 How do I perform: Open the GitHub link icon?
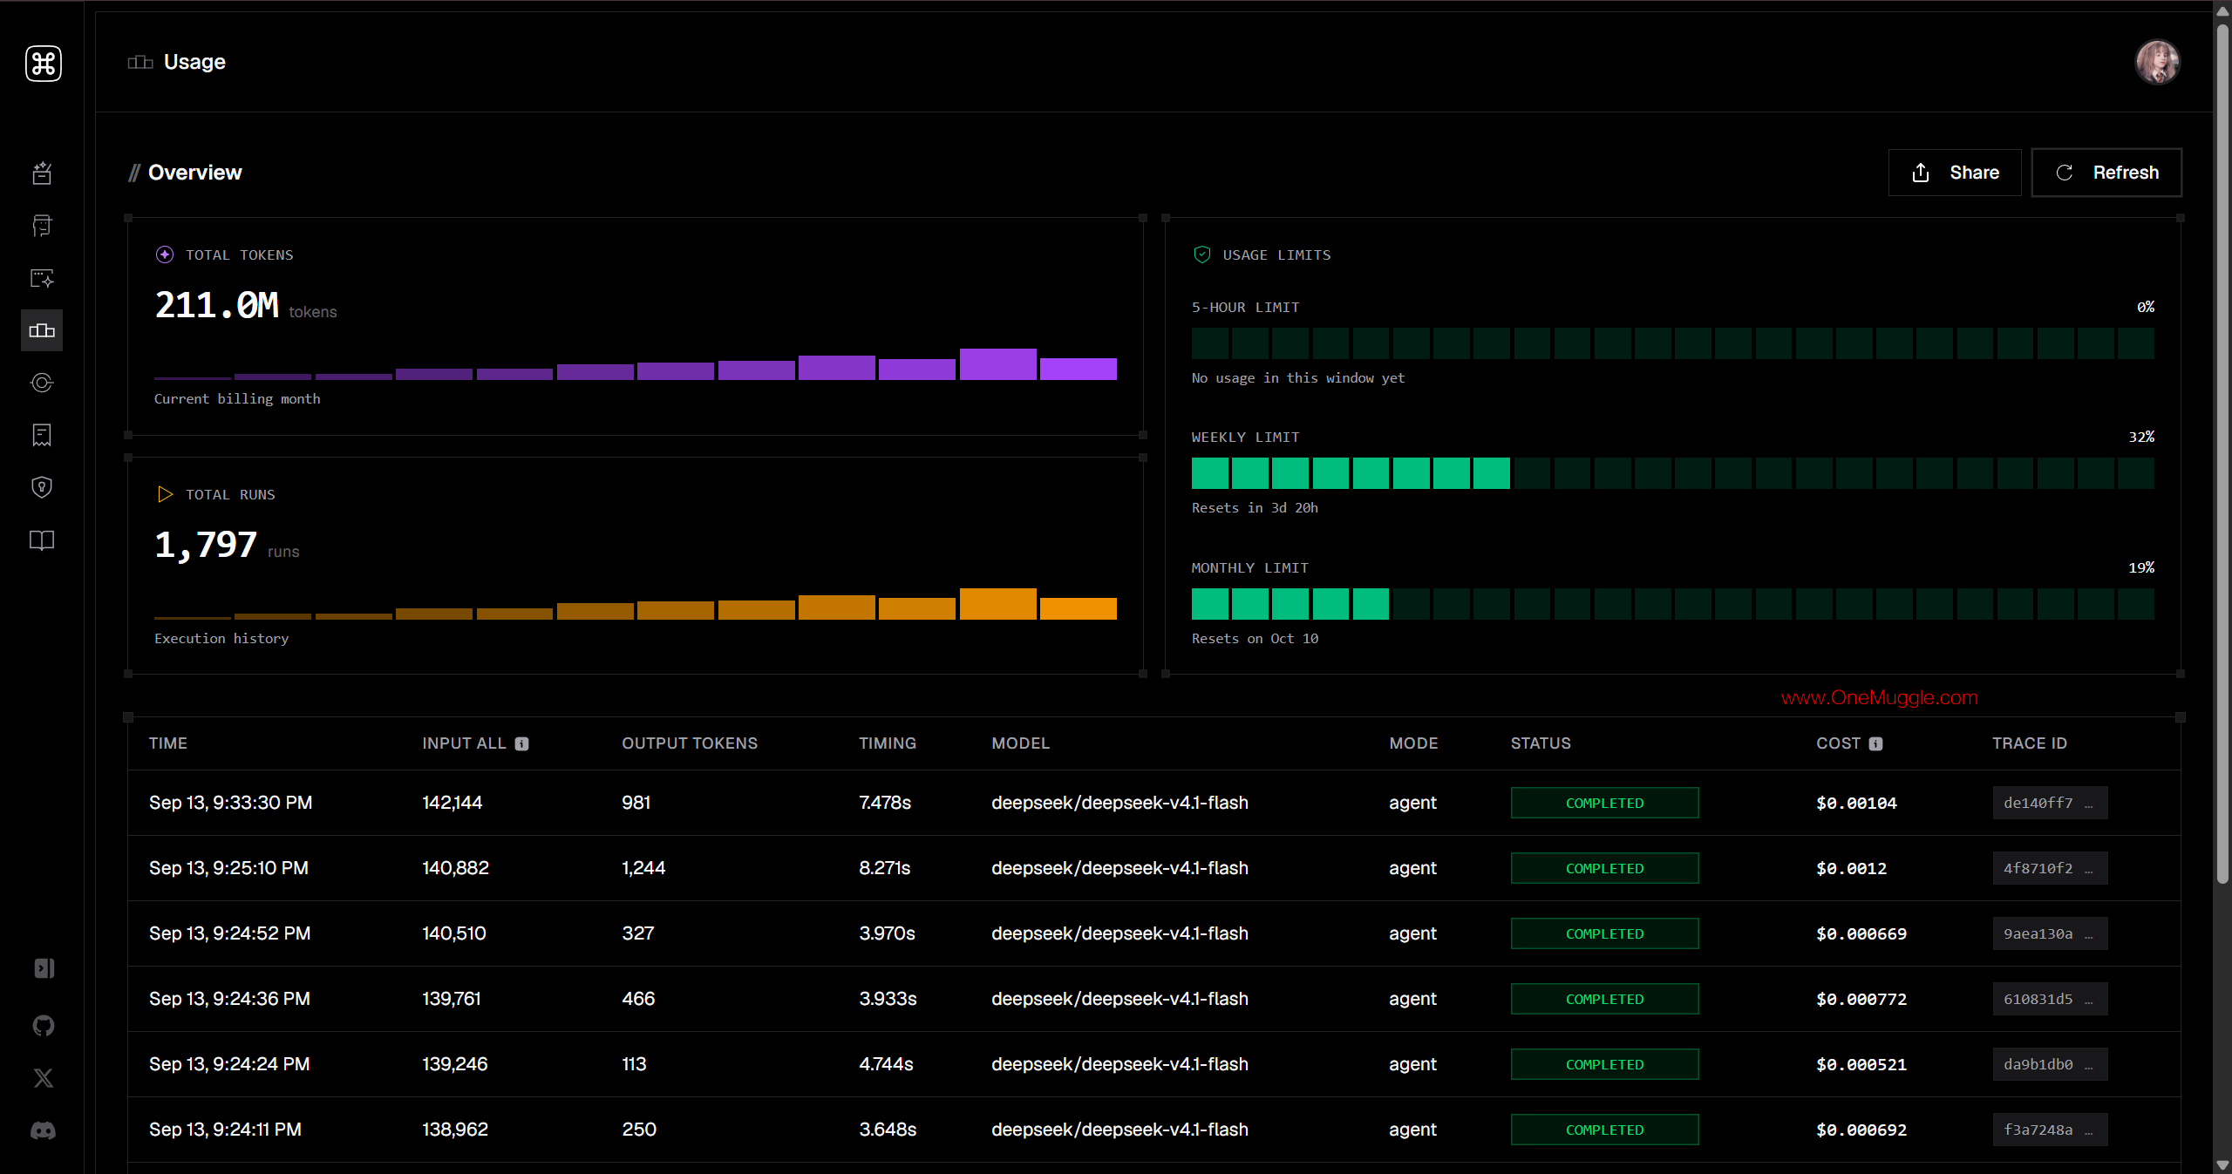[x=44, y=1026]
